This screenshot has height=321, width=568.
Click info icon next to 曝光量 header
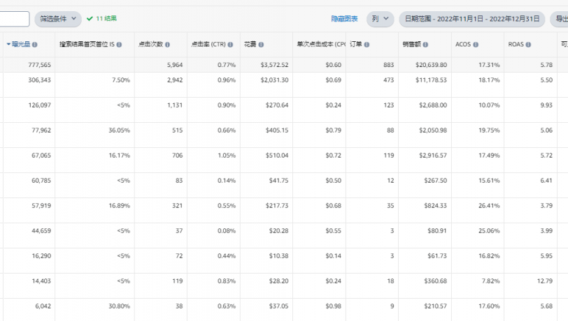[34, 45]
